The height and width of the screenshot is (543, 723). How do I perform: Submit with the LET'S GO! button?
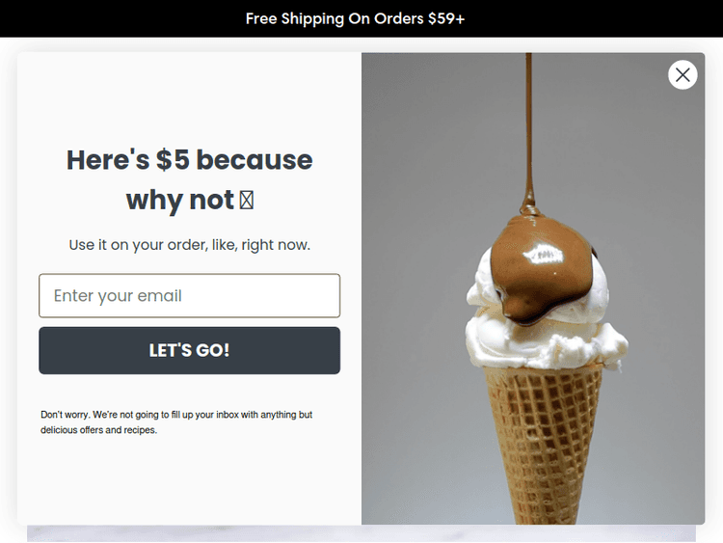(x=190, y=350)
